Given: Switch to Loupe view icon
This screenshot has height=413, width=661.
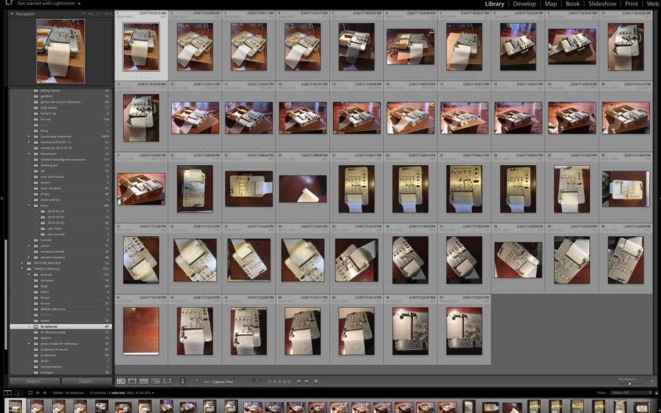Looking at the screenshot, I should (x=132, y=381).
